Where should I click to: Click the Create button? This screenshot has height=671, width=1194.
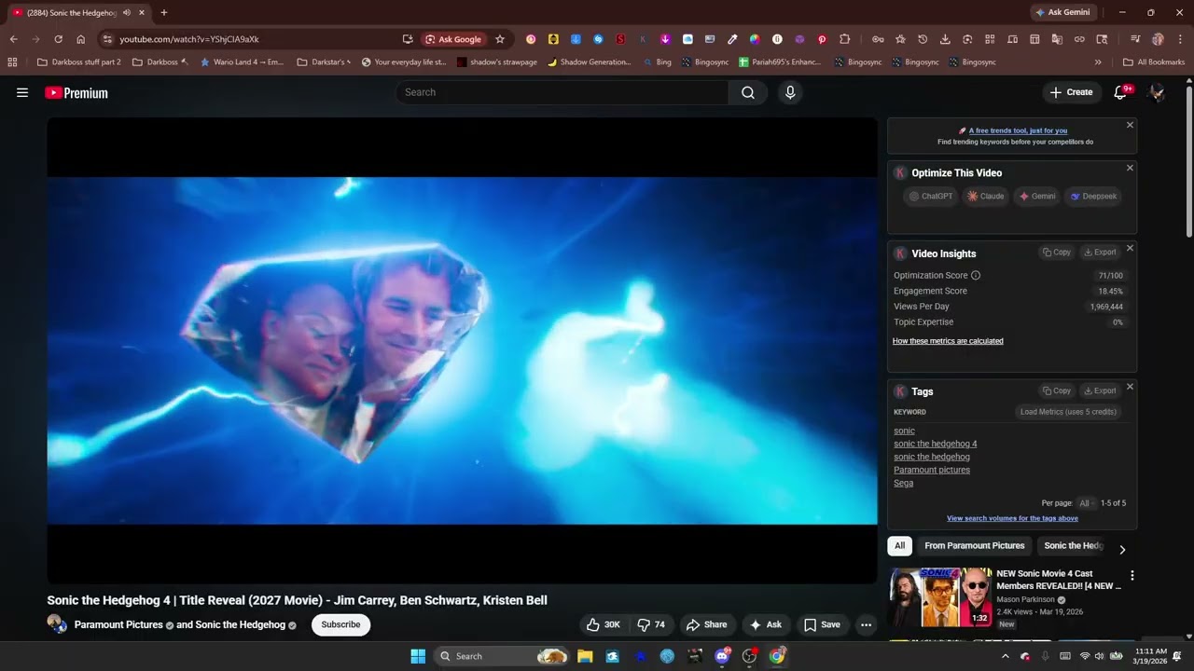tap(1071, 92)
